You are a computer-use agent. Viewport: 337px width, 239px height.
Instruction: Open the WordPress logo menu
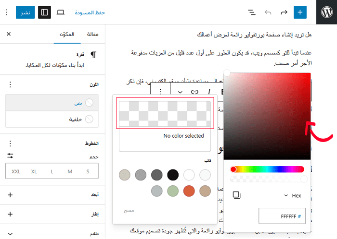coord(326,12)
